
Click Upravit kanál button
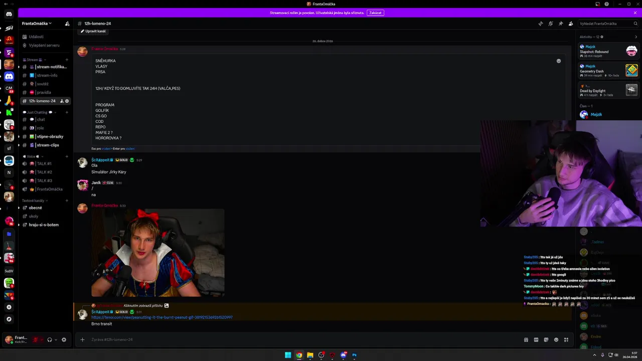point(93,31)
